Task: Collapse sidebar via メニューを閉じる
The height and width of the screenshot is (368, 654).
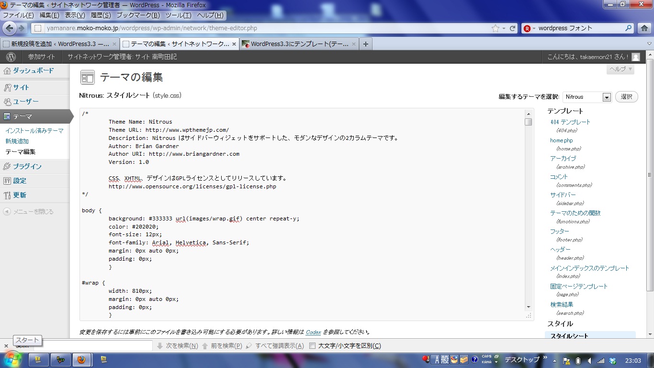Action: 33,211
